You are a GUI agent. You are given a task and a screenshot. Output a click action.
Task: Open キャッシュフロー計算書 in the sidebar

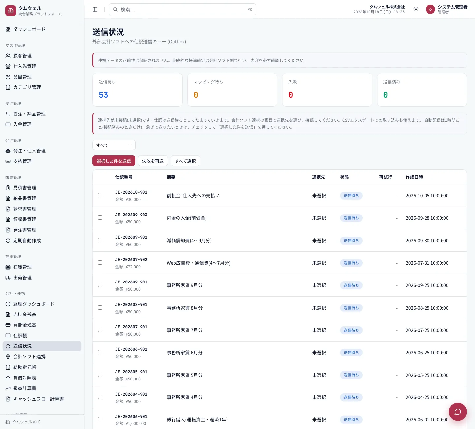point(42,399)
